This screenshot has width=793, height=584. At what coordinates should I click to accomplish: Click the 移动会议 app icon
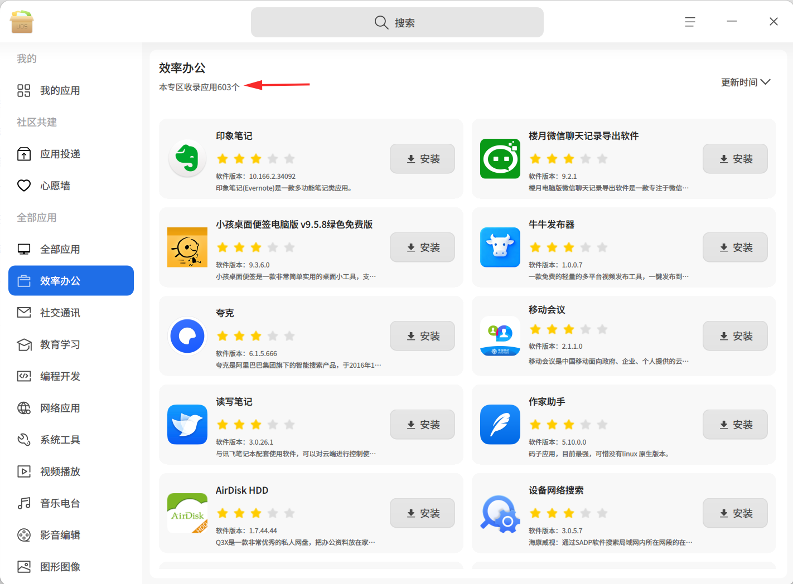(x=500, y=335)
